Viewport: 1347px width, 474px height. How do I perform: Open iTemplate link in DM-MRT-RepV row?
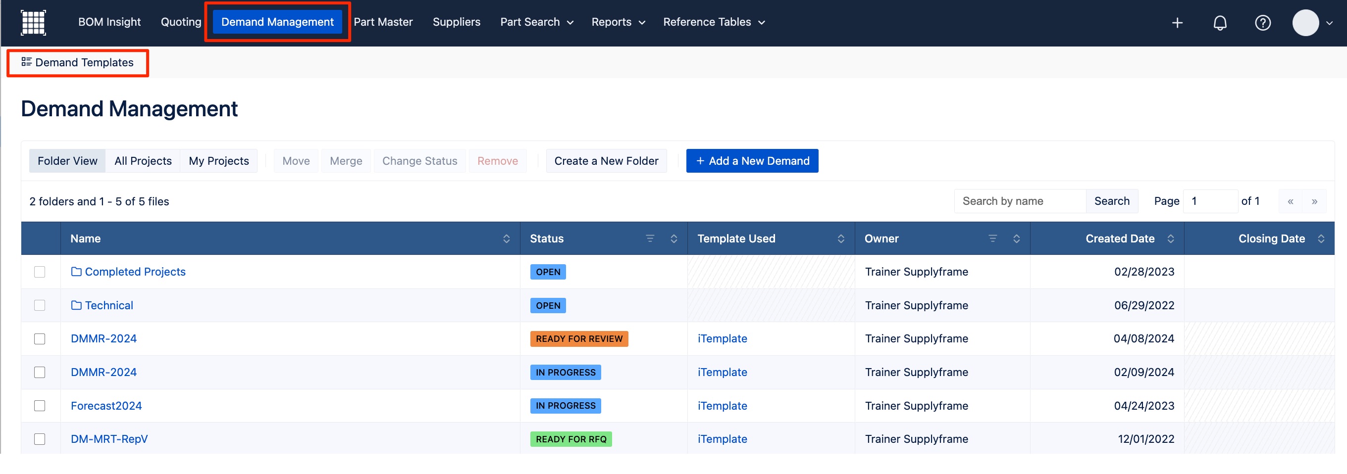point(722,439)
